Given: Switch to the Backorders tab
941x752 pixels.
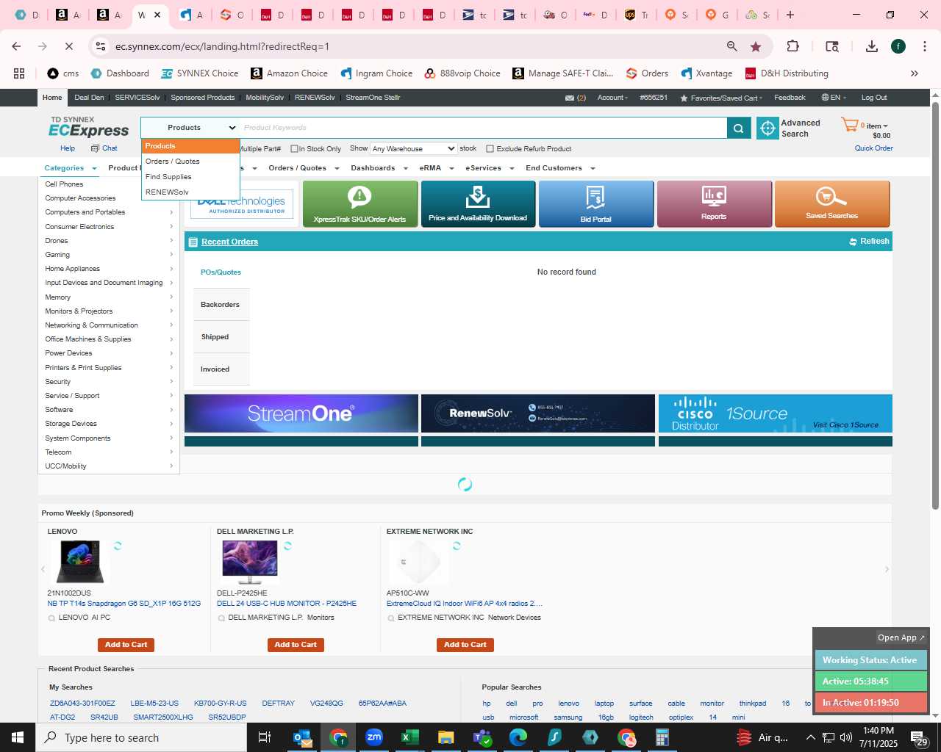Looking at the screenshot, I should [221, 305].
